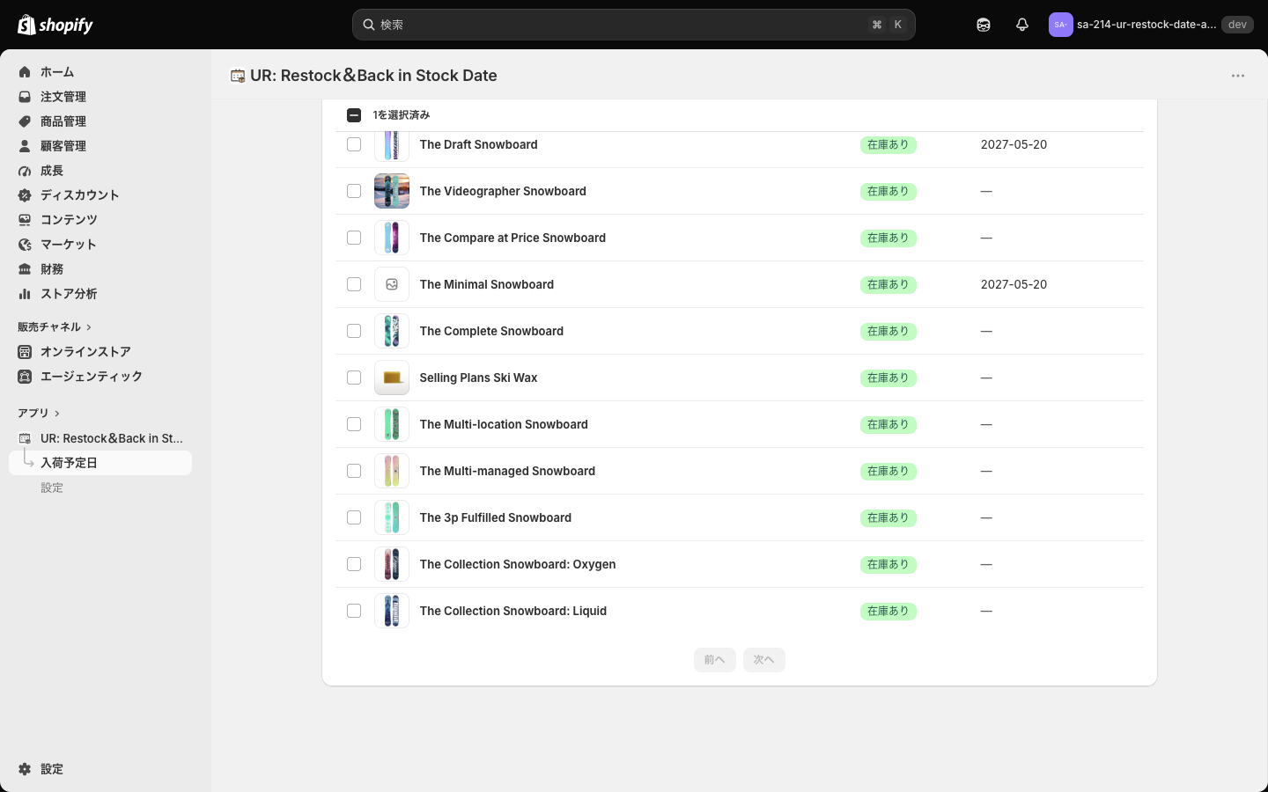The height and width of the screenshot is (792, 1268).
Task: Click the エージェンティック channel icon
Action: 25,377
